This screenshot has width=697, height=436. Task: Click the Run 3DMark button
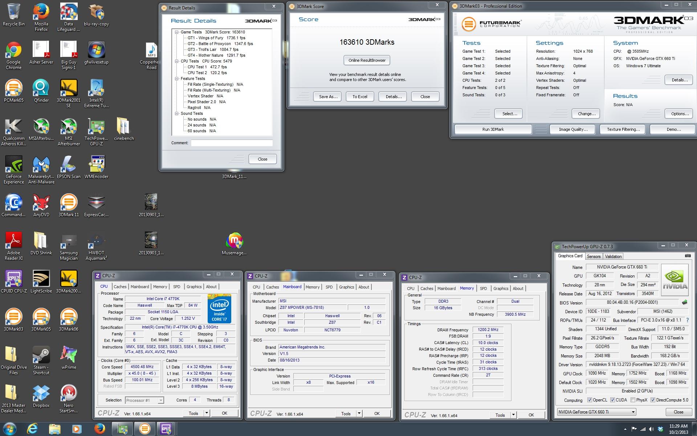pyautogui.click(x=493, y=129)
